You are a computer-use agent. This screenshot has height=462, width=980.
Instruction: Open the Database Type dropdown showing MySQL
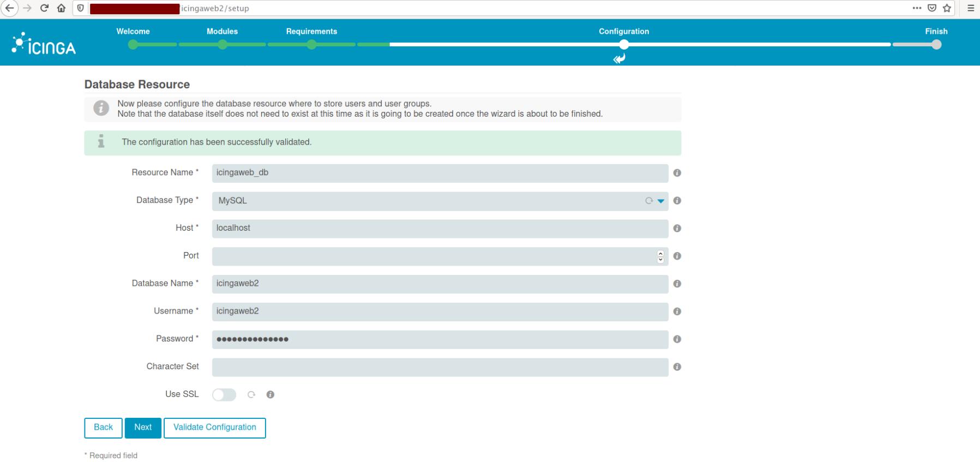click(x=440, y=201)
